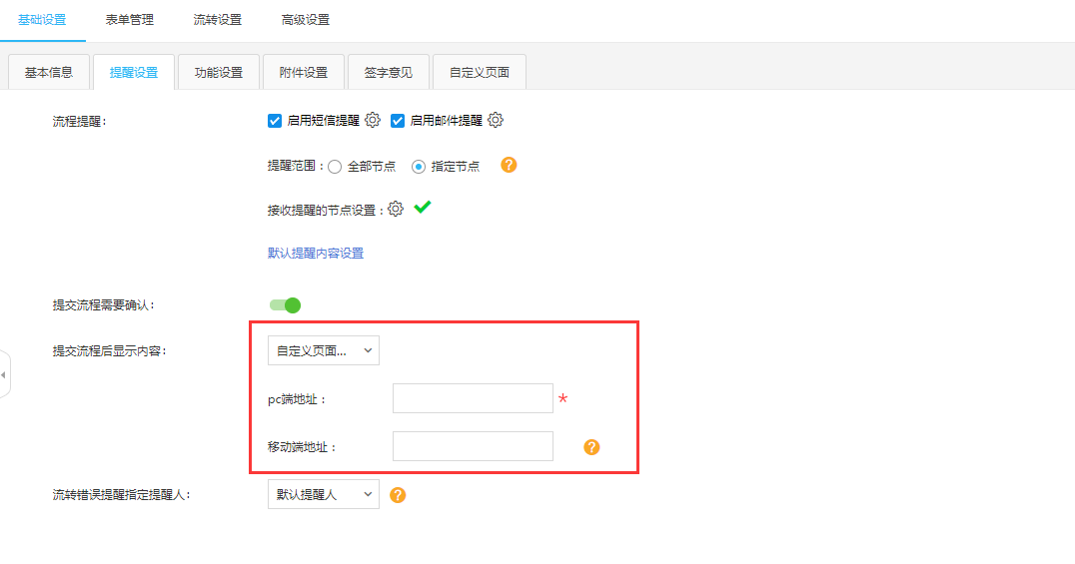Uncheck 启用邮件提醒 checkbox

pyautogui.click(x=398, y=121)
